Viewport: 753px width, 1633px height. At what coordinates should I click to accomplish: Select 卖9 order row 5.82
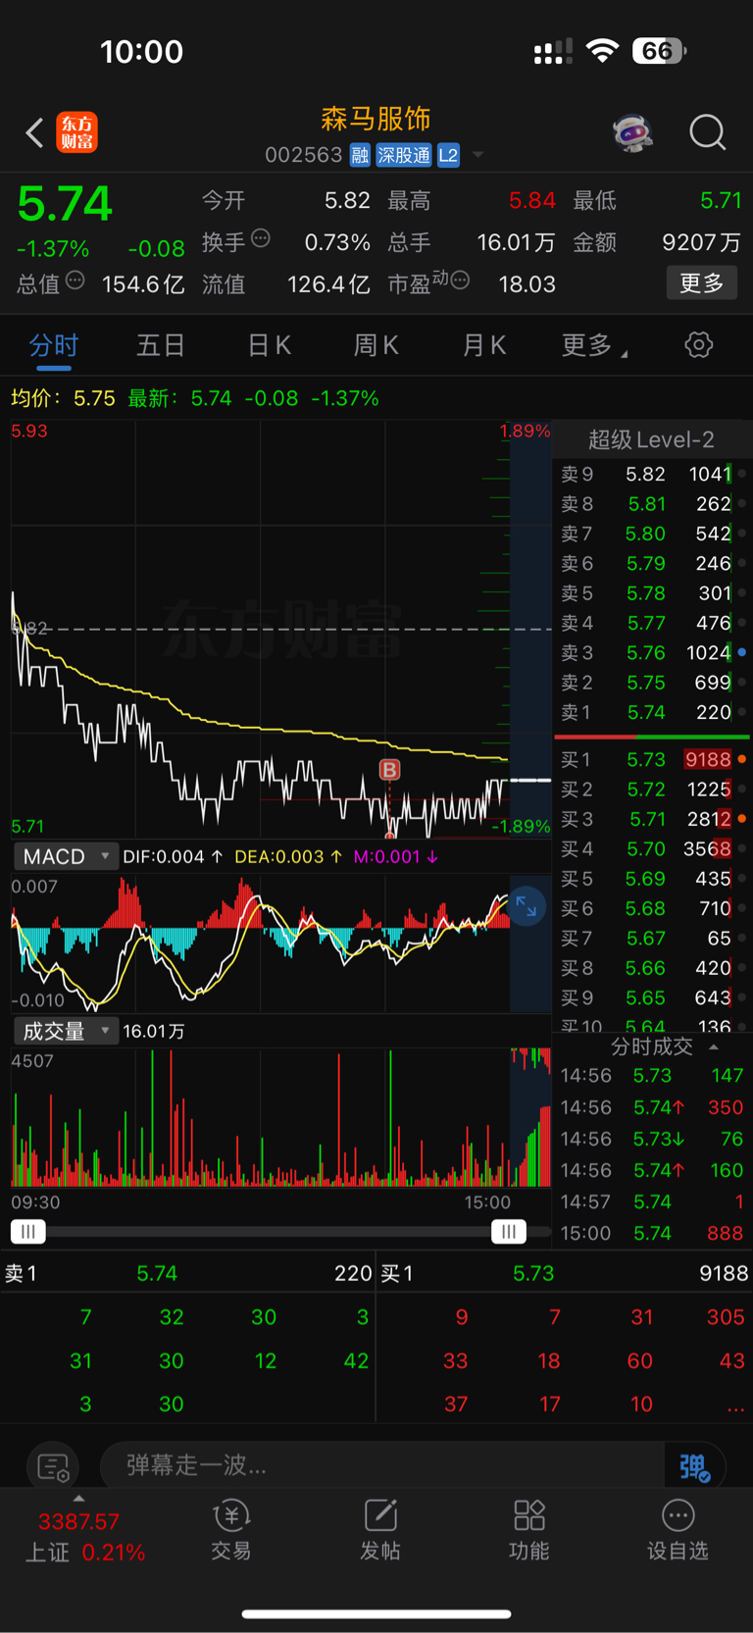click(651, 474)
